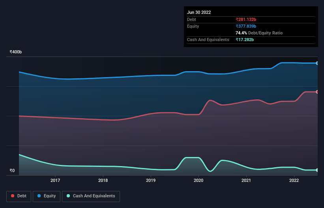Select the 2018 x-axis label
This screenshot has width=324, height=208.
point(103,180)
